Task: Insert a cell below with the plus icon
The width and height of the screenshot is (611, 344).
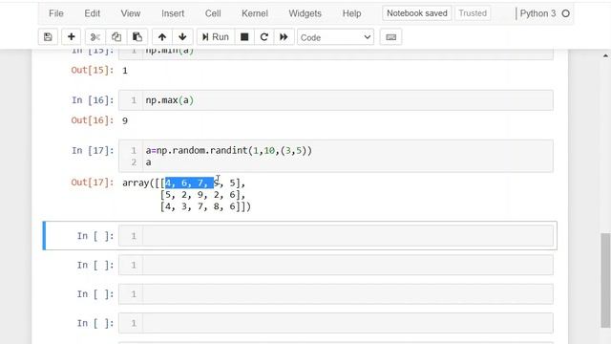Action: (x=71, y=37)
